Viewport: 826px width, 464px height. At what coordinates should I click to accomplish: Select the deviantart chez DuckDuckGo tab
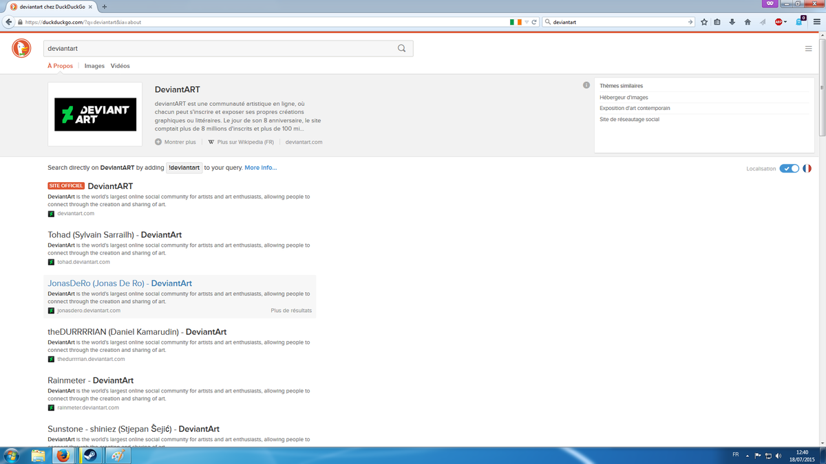pyautogui.click(x=52, y=6)
